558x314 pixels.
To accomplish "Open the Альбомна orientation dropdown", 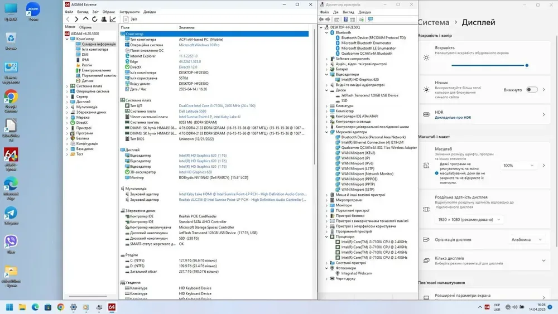I will (x=525, y=240).
